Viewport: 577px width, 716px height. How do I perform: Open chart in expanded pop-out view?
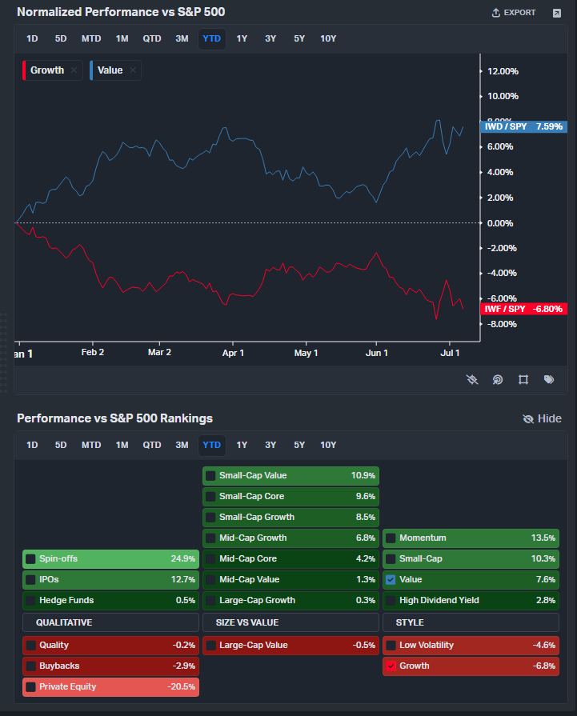(556, 14)
